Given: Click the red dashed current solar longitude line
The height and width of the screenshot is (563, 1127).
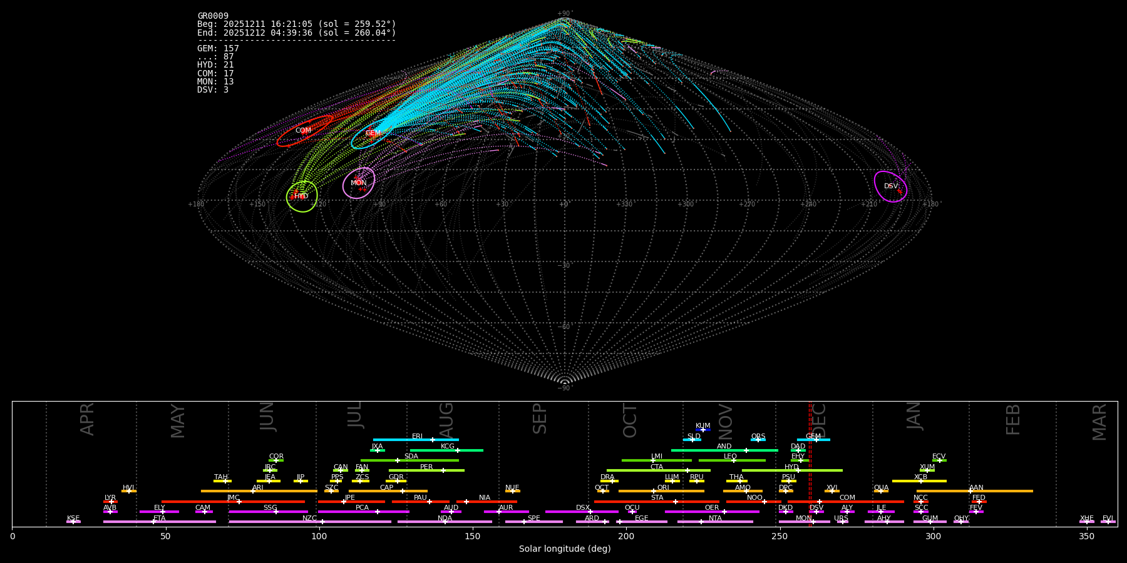Looking at the screenshot, I should point(810,463).
